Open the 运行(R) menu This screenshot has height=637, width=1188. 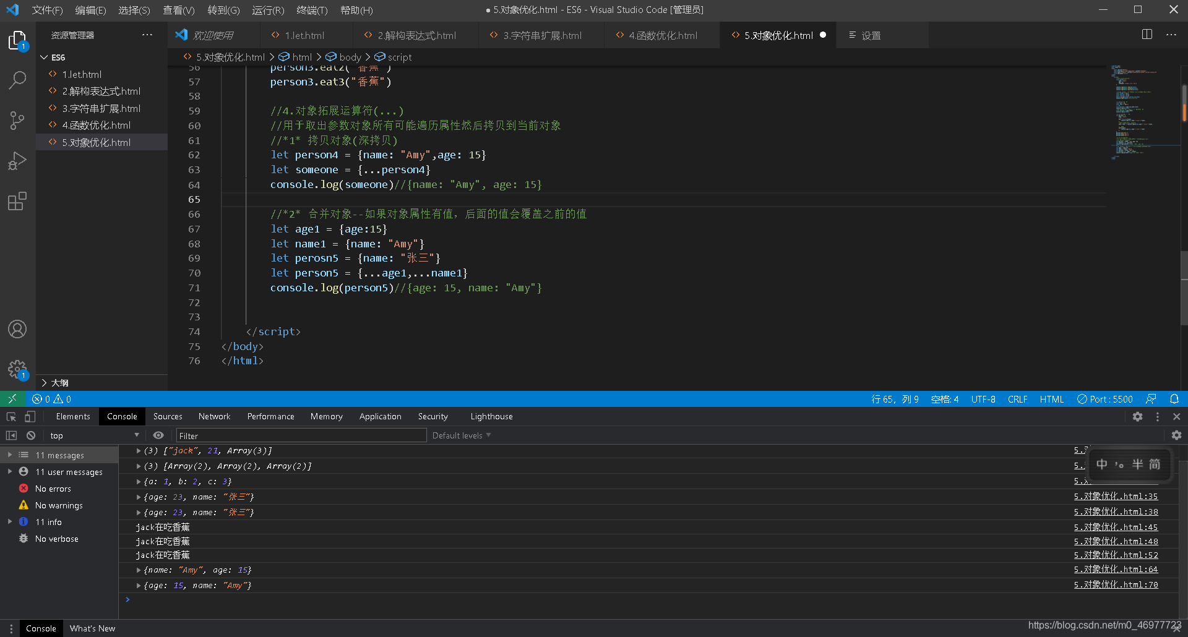268,10
